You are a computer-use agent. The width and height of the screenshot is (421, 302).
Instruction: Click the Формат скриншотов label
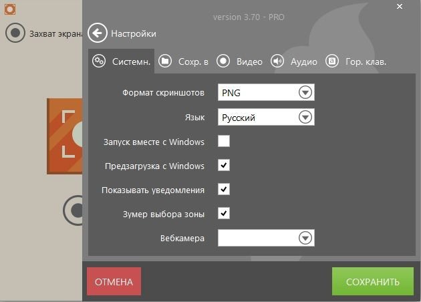(x=164, y=93)
